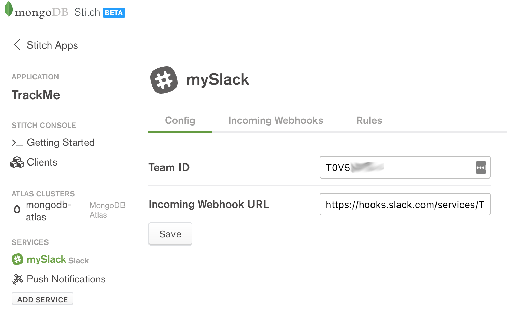Image resolution: width=507 pixels, height=316 pixels.
Task: Switch to the Incoming Webhooks tab
Action: pyautogui.click(x=275, y=120)
